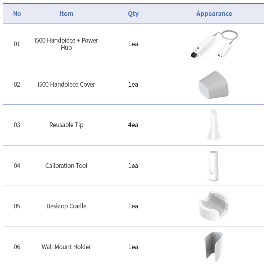
Task: Click the "Appearance" column header
Action: 214,14
